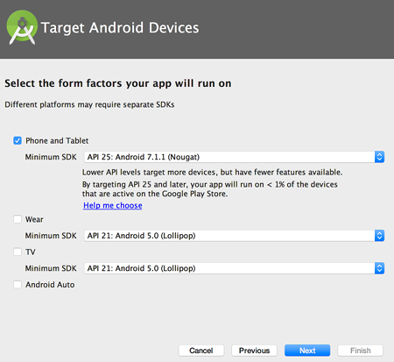Viewport: 394px width, 362px height.
Task: Click stepper arrows of Wear SDK combo box
Action: pyautogui.click(x=379, y=236)
